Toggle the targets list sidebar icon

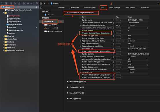pos(41,8)
